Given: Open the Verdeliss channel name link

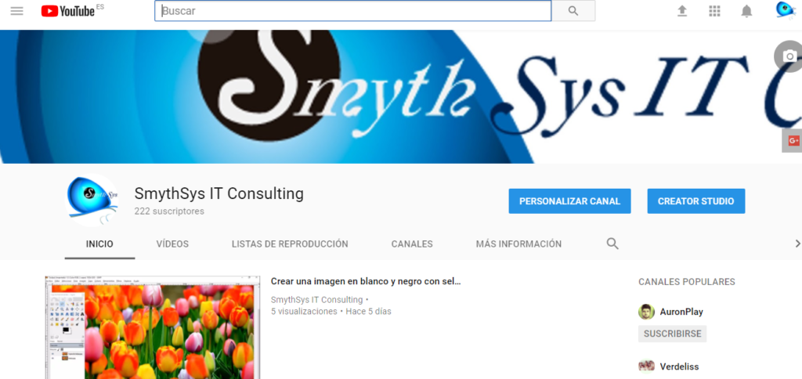Looking at the screenshot, I should (679, 366).
